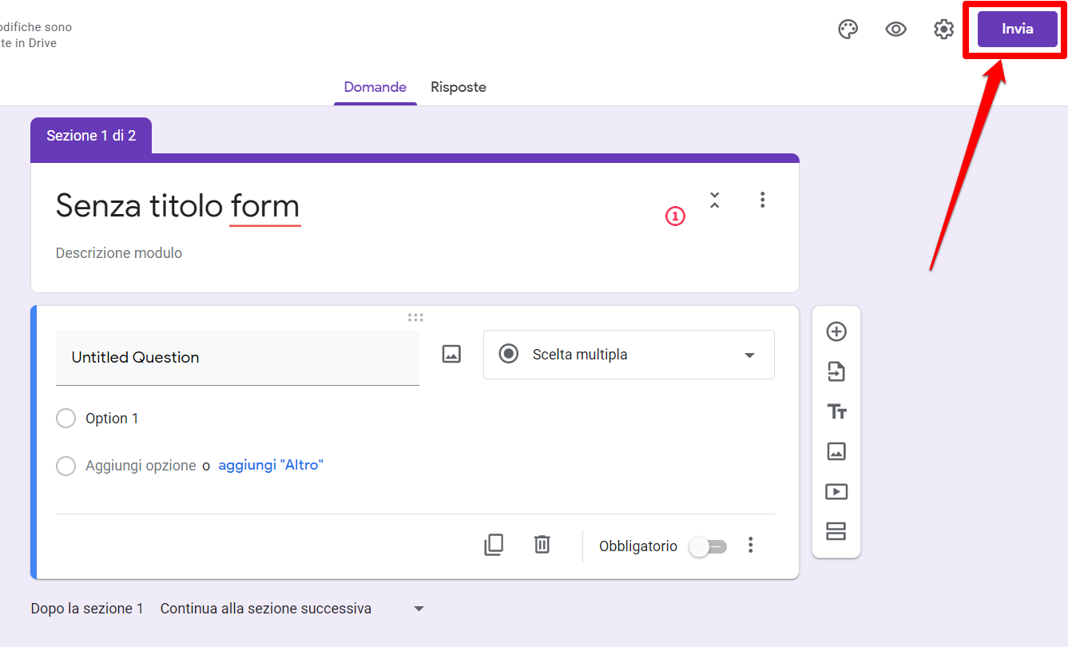Collapse section 1 with the chevron arrows
Viewport: 1068px width, 647px height.
[714, 200]
